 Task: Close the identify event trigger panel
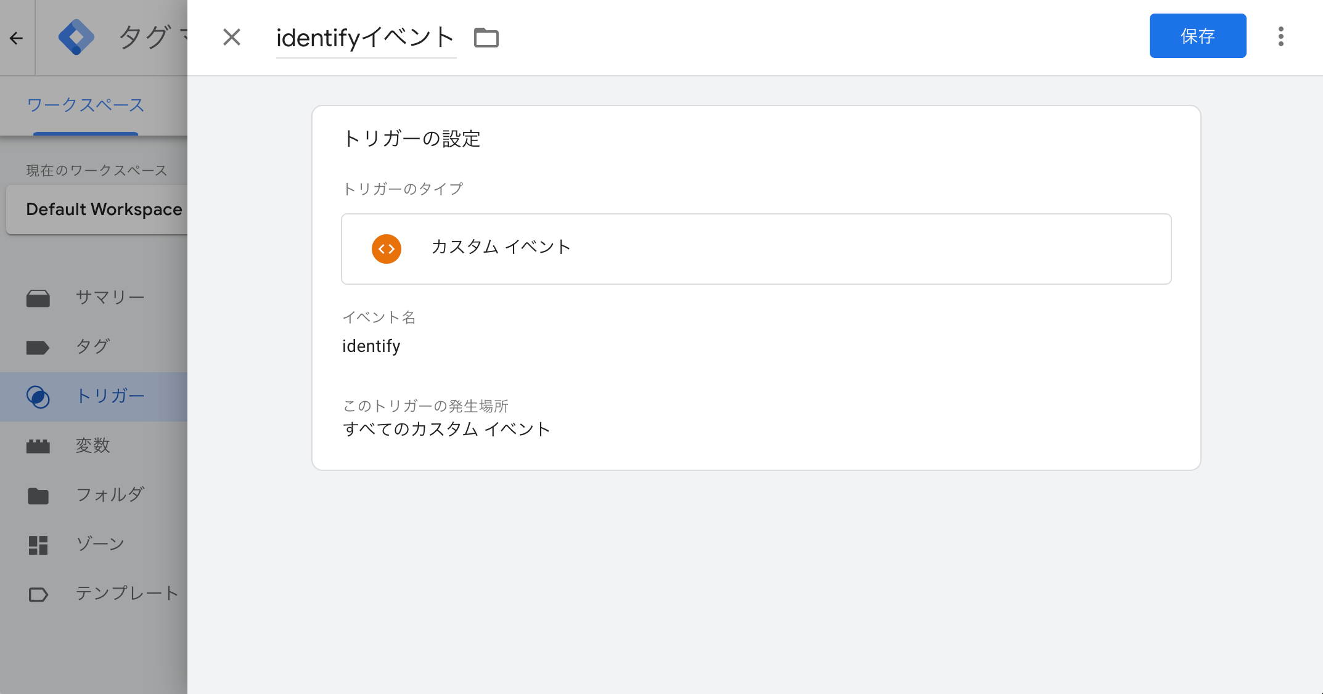click(x=232, y=37)
